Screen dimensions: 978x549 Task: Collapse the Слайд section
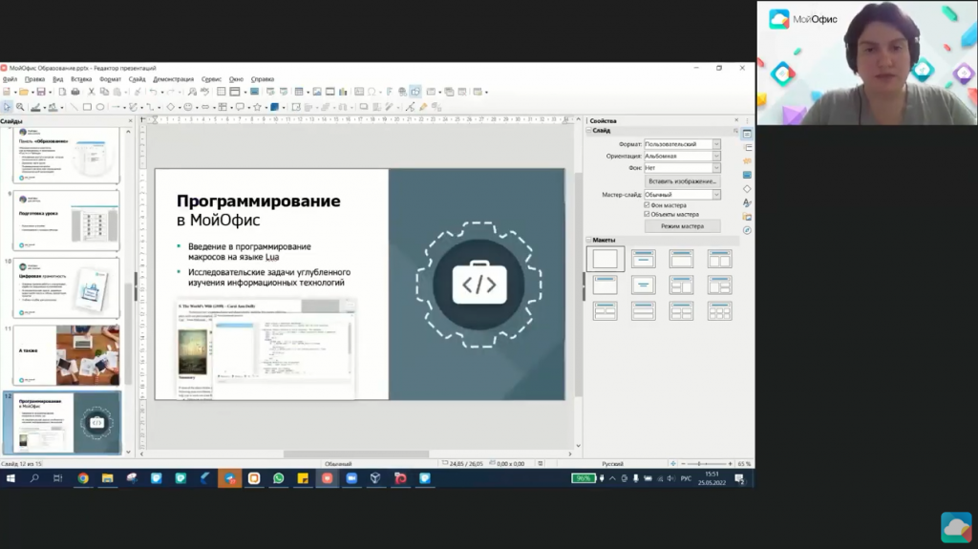[x=588, y=131]
